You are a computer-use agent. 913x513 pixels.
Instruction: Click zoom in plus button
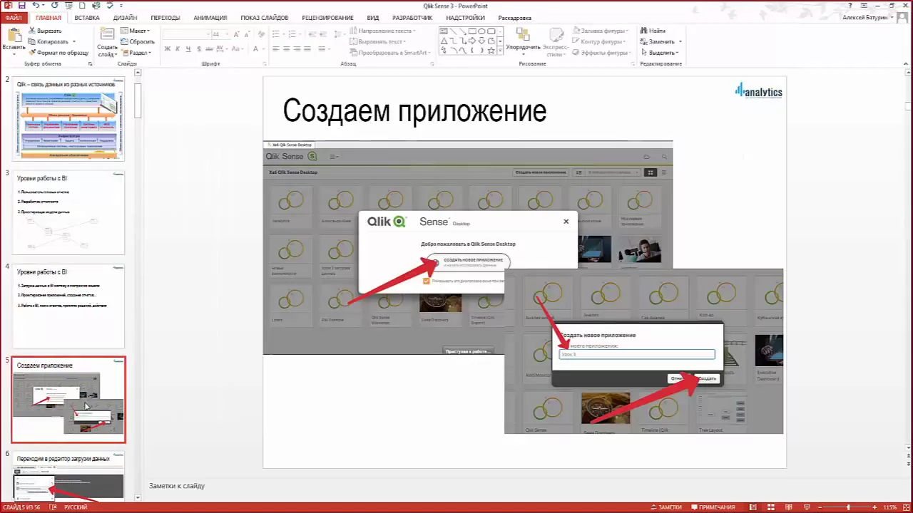point(875,507)
